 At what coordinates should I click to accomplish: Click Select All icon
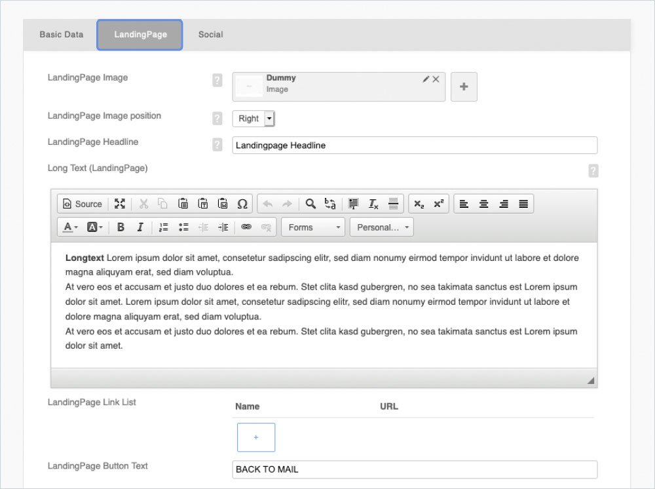pyautogui.click(x=354, y=204)
